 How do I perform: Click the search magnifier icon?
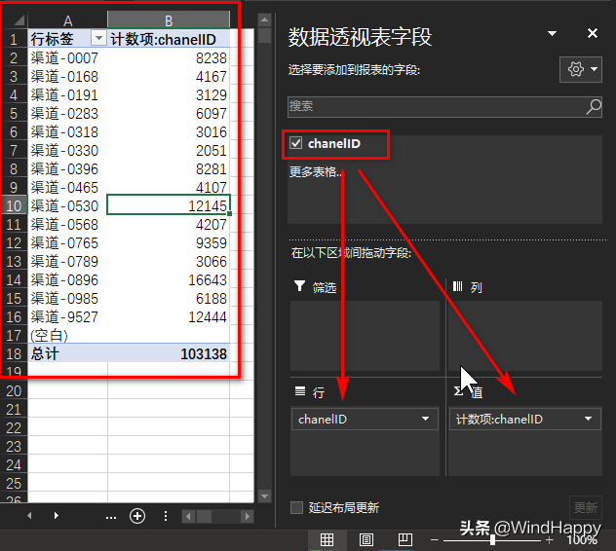[x=594, y=106]
